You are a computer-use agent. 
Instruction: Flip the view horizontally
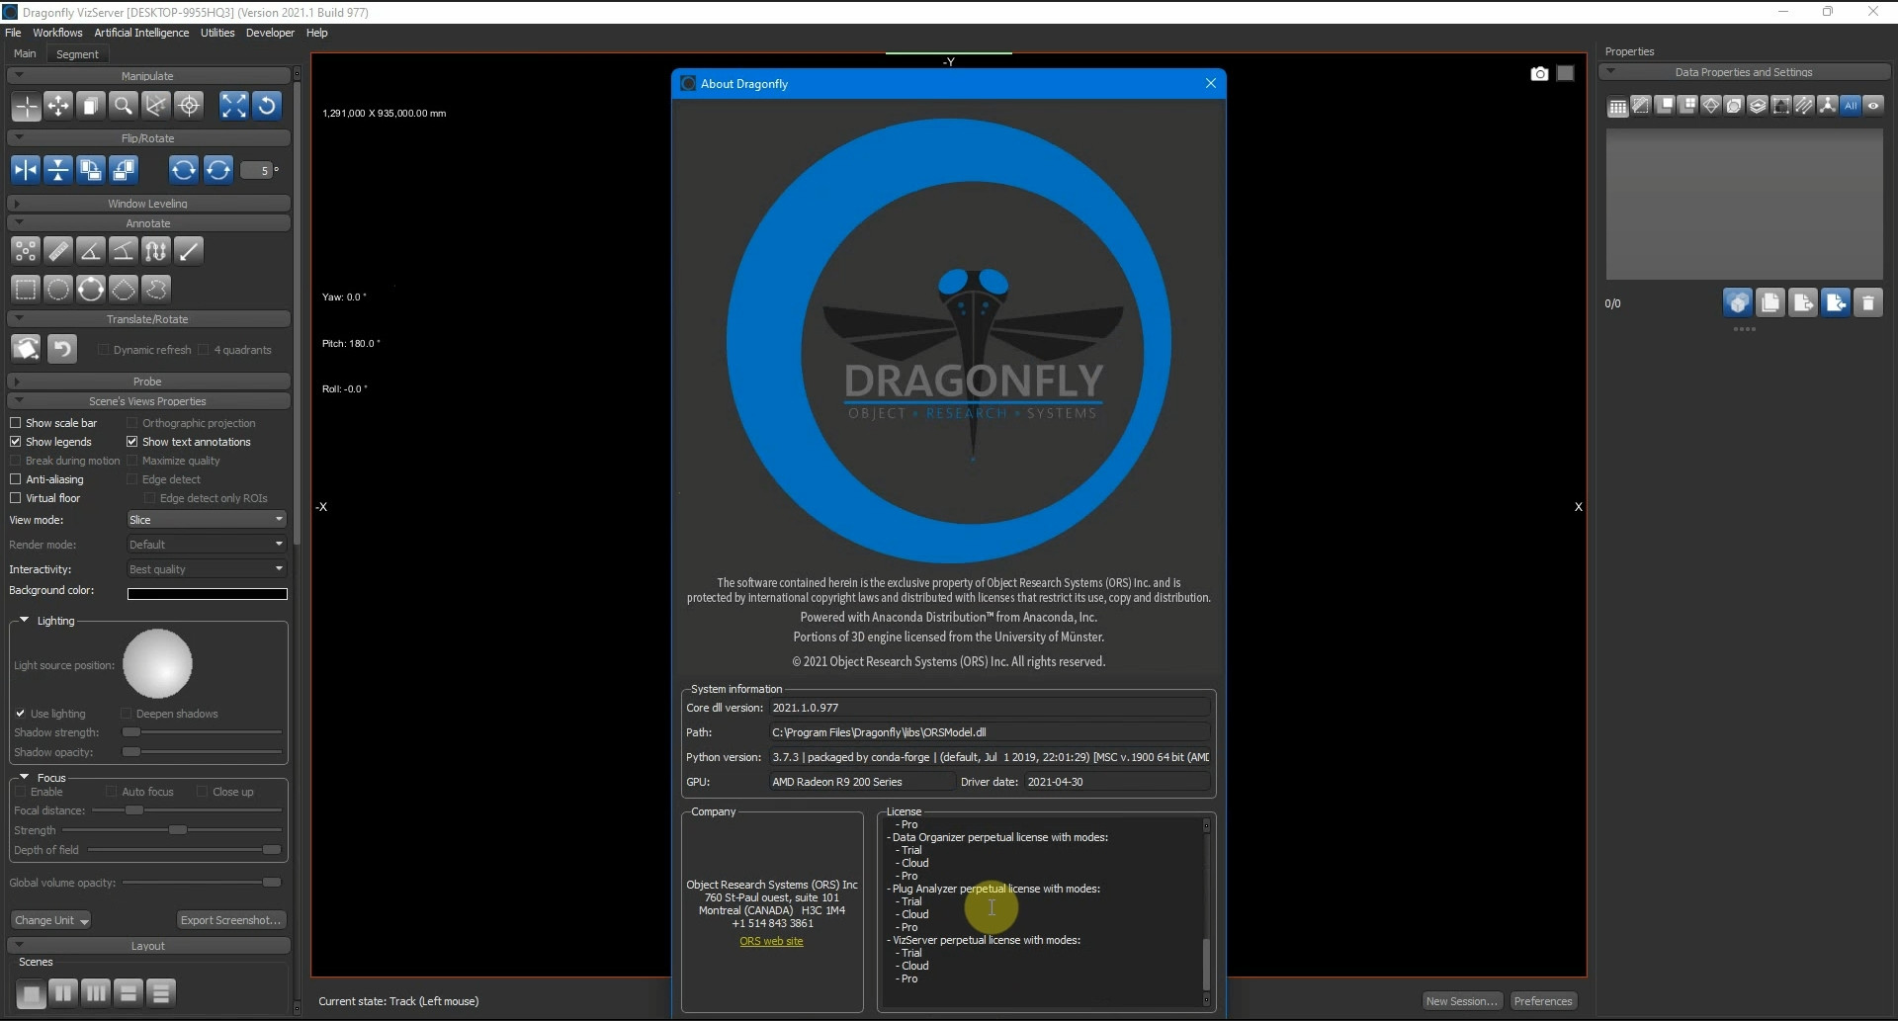point(26,170)
